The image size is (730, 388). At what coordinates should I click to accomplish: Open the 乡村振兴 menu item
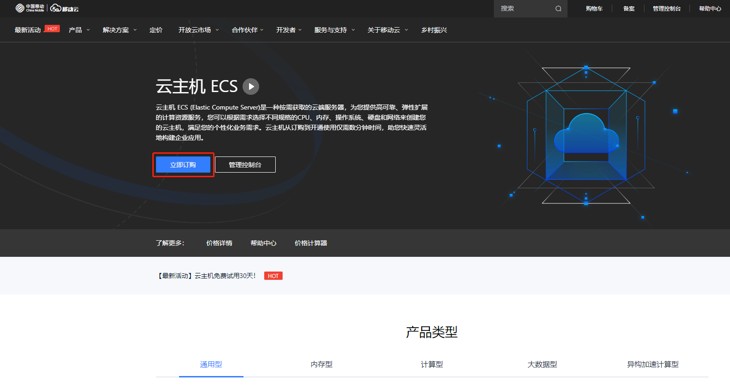point(434,30)
